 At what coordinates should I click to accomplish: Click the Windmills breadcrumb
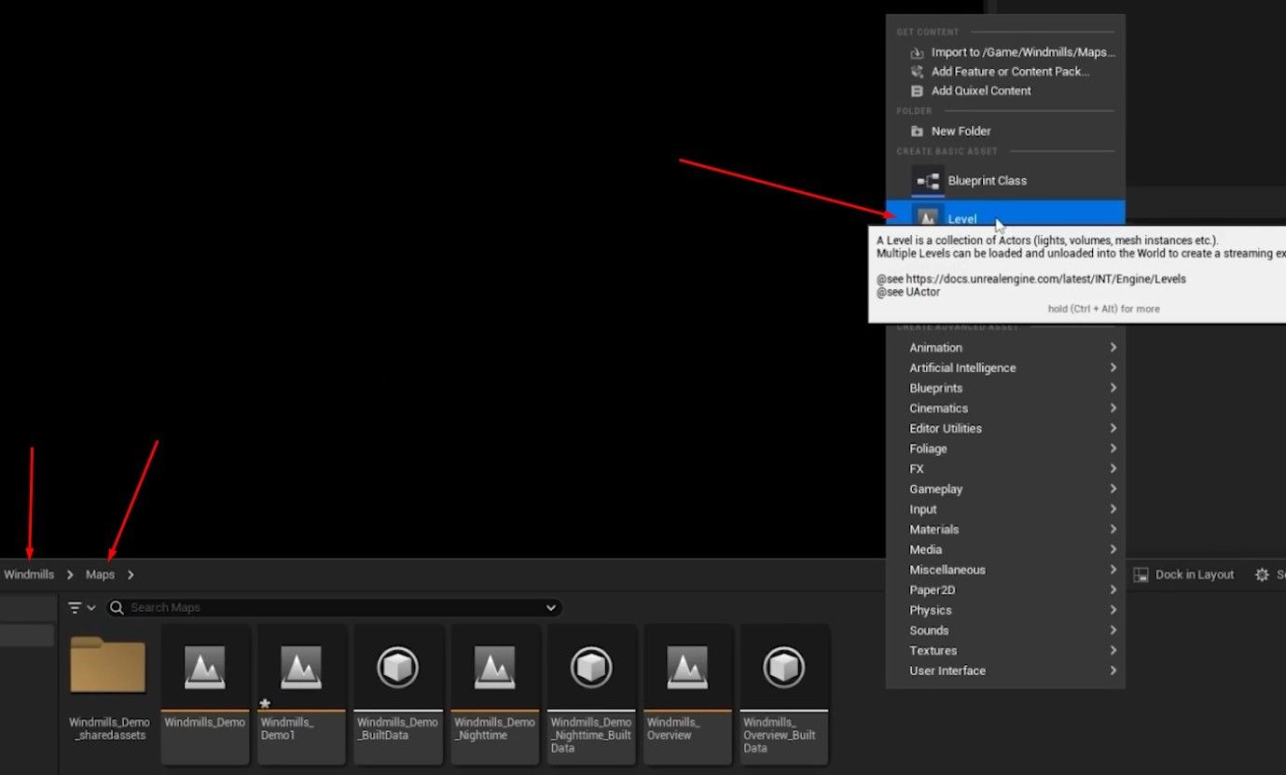29,575
